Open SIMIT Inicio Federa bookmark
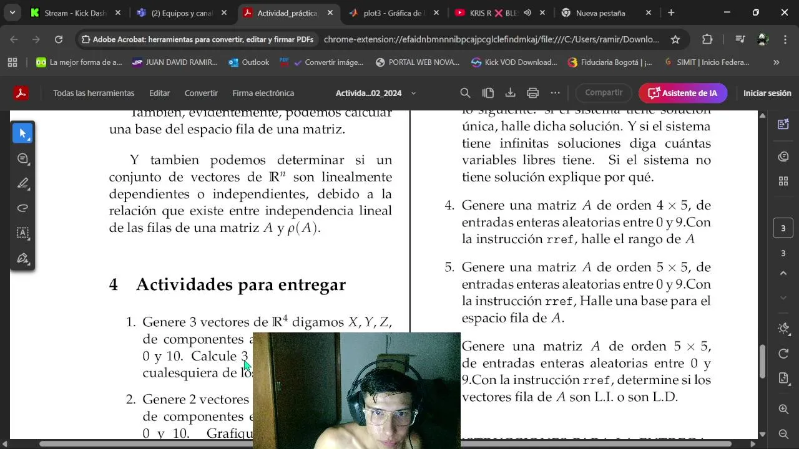Viewport: 799px width, 449px height. 706,62
